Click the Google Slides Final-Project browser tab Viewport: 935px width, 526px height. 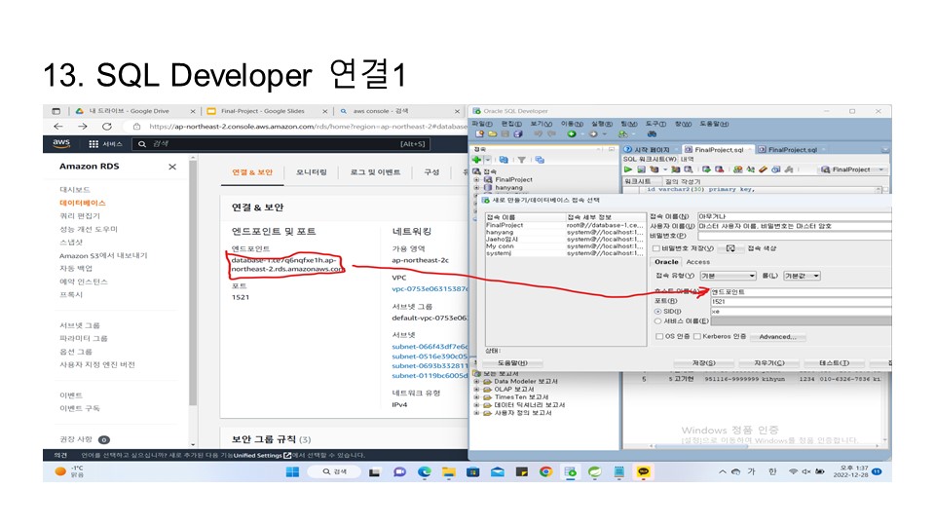click(267, 111)
